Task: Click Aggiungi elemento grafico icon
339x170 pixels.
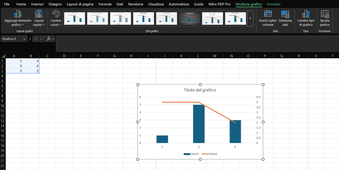Action: point(18,14)
